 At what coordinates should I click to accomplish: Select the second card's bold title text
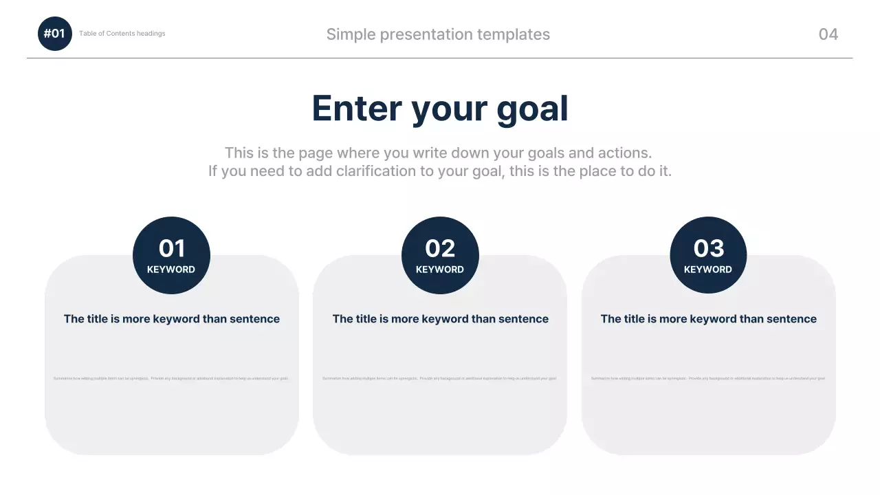tap(440, 319)
